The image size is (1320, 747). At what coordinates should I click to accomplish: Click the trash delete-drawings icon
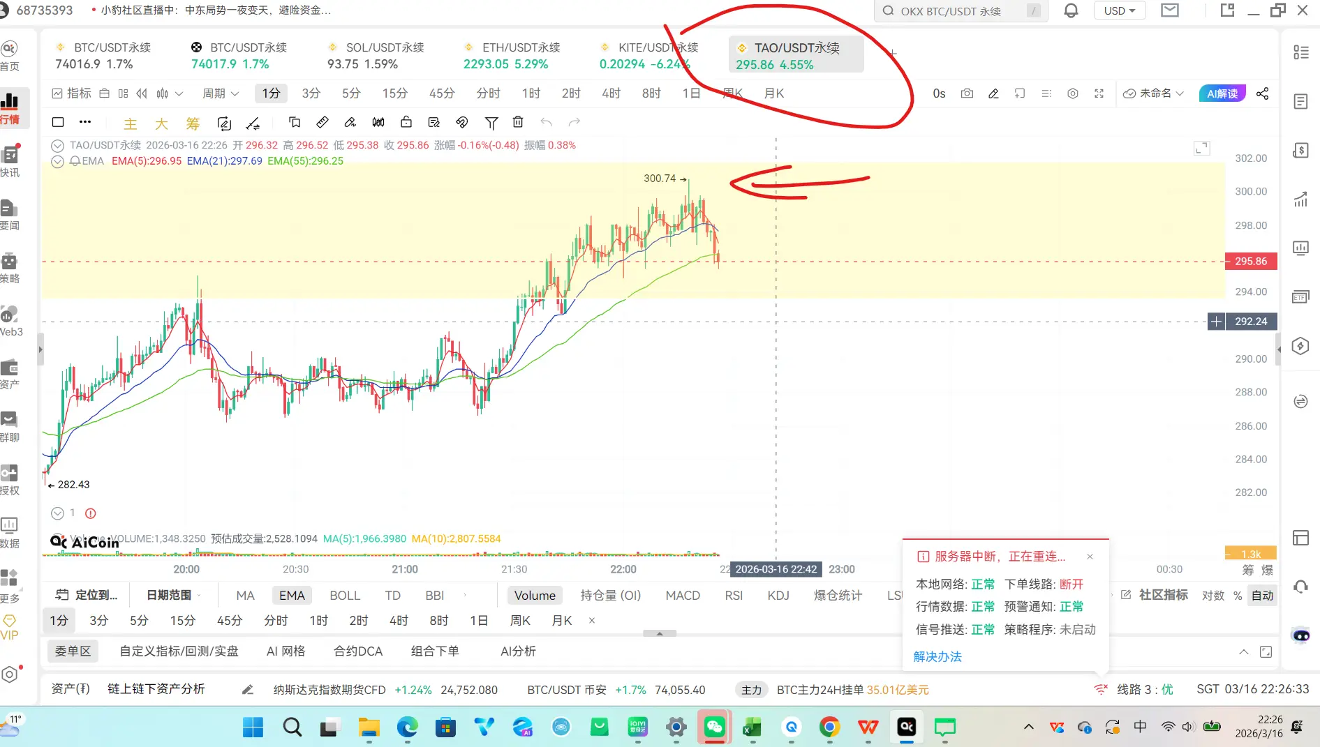pyautogui.click(x=518, y=122)
